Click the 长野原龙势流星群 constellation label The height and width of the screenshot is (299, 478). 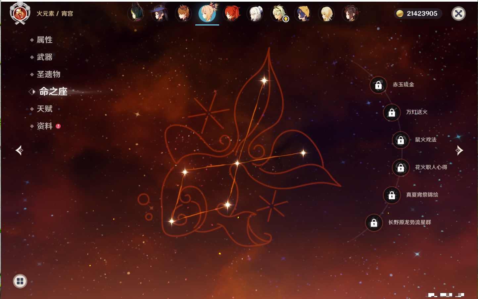[409, 222]
